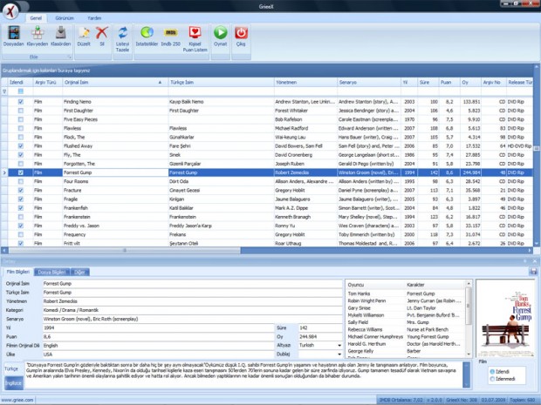This screenshot has height=405, width=541.
Task: Sort by Yönetmen column header
Action: 305,83
